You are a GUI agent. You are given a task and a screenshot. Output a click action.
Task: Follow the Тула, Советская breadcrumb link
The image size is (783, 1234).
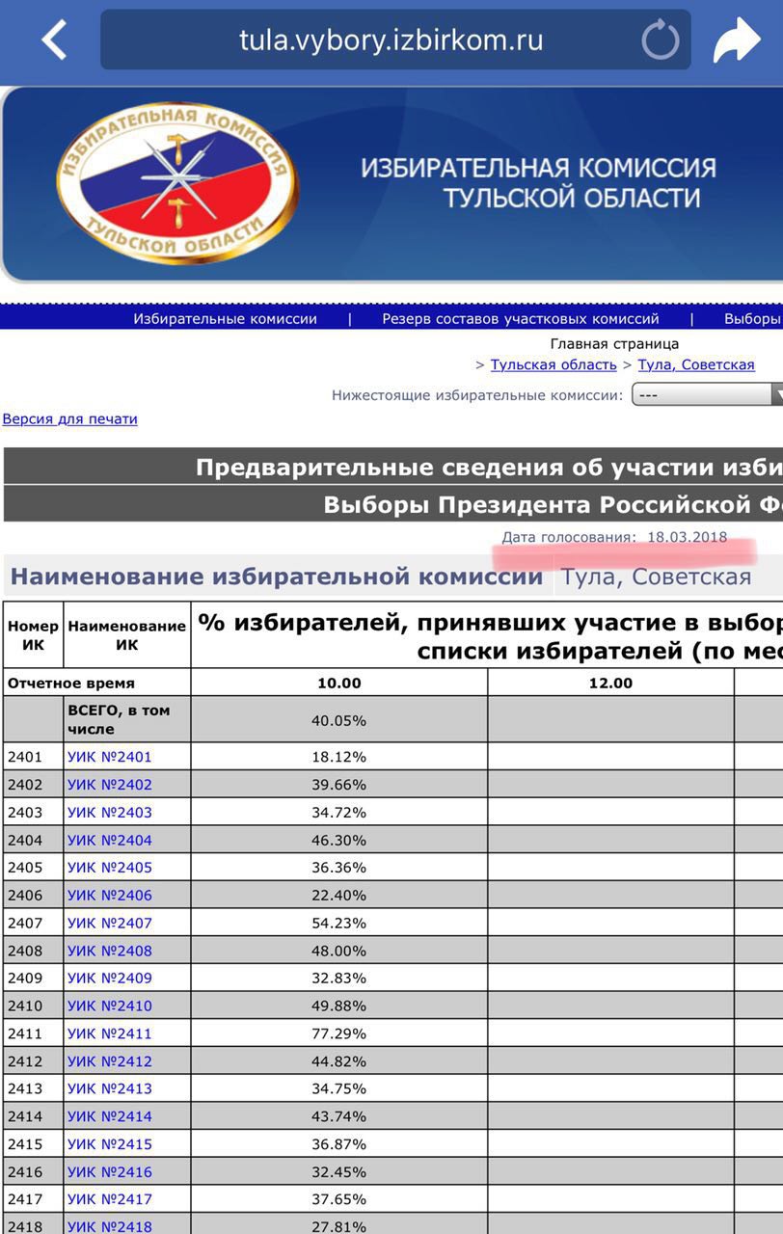pos(696,364)
